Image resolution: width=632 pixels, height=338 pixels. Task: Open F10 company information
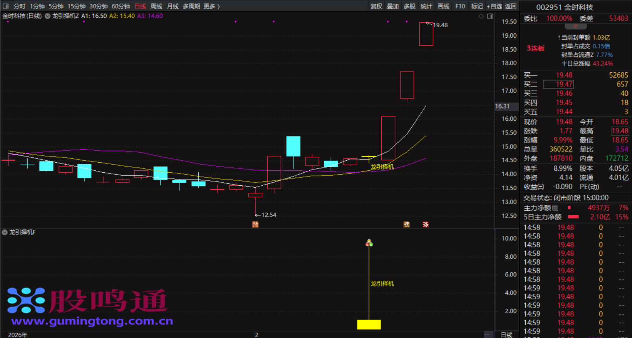460,6
